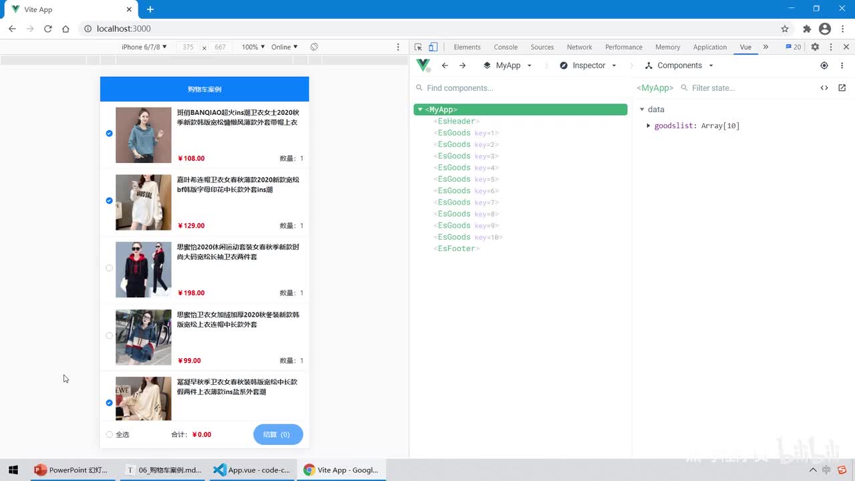Viewport: 855px width, 481px height.
Task: Switch to App.vue VS Code taskbar item
Action: tap(251, 470)
